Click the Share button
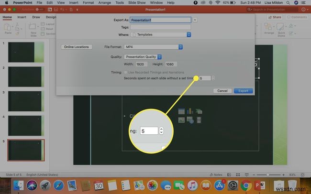 (275, 17)
